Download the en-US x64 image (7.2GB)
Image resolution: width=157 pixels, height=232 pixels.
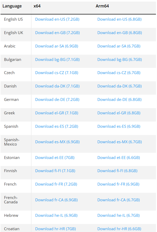click(x=57, y=19)
